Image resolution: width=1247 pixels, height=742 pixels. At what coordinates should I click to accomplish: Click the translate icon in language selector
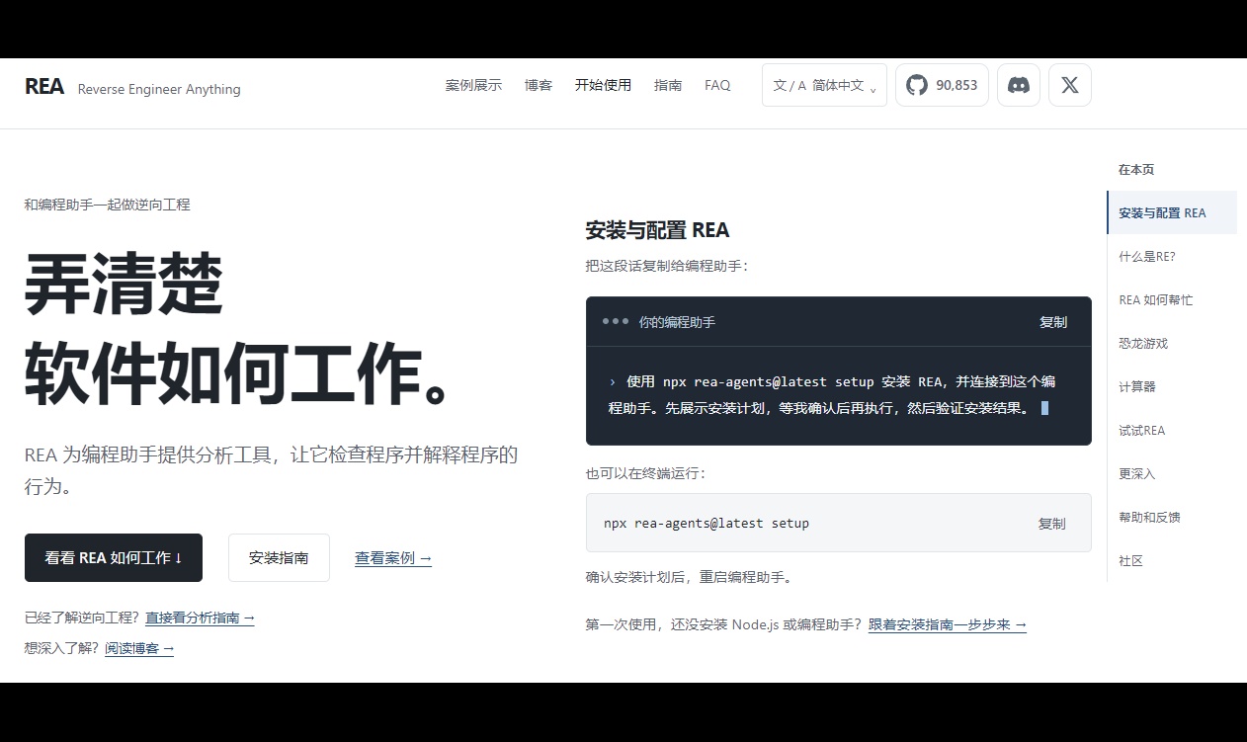point(790,85)
